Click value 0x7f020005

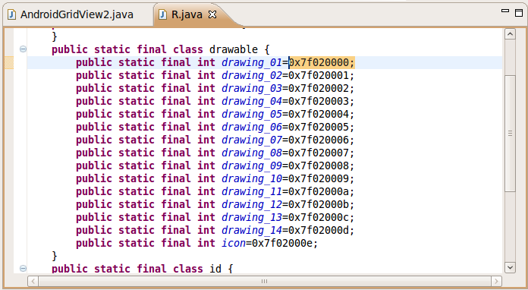319,127
